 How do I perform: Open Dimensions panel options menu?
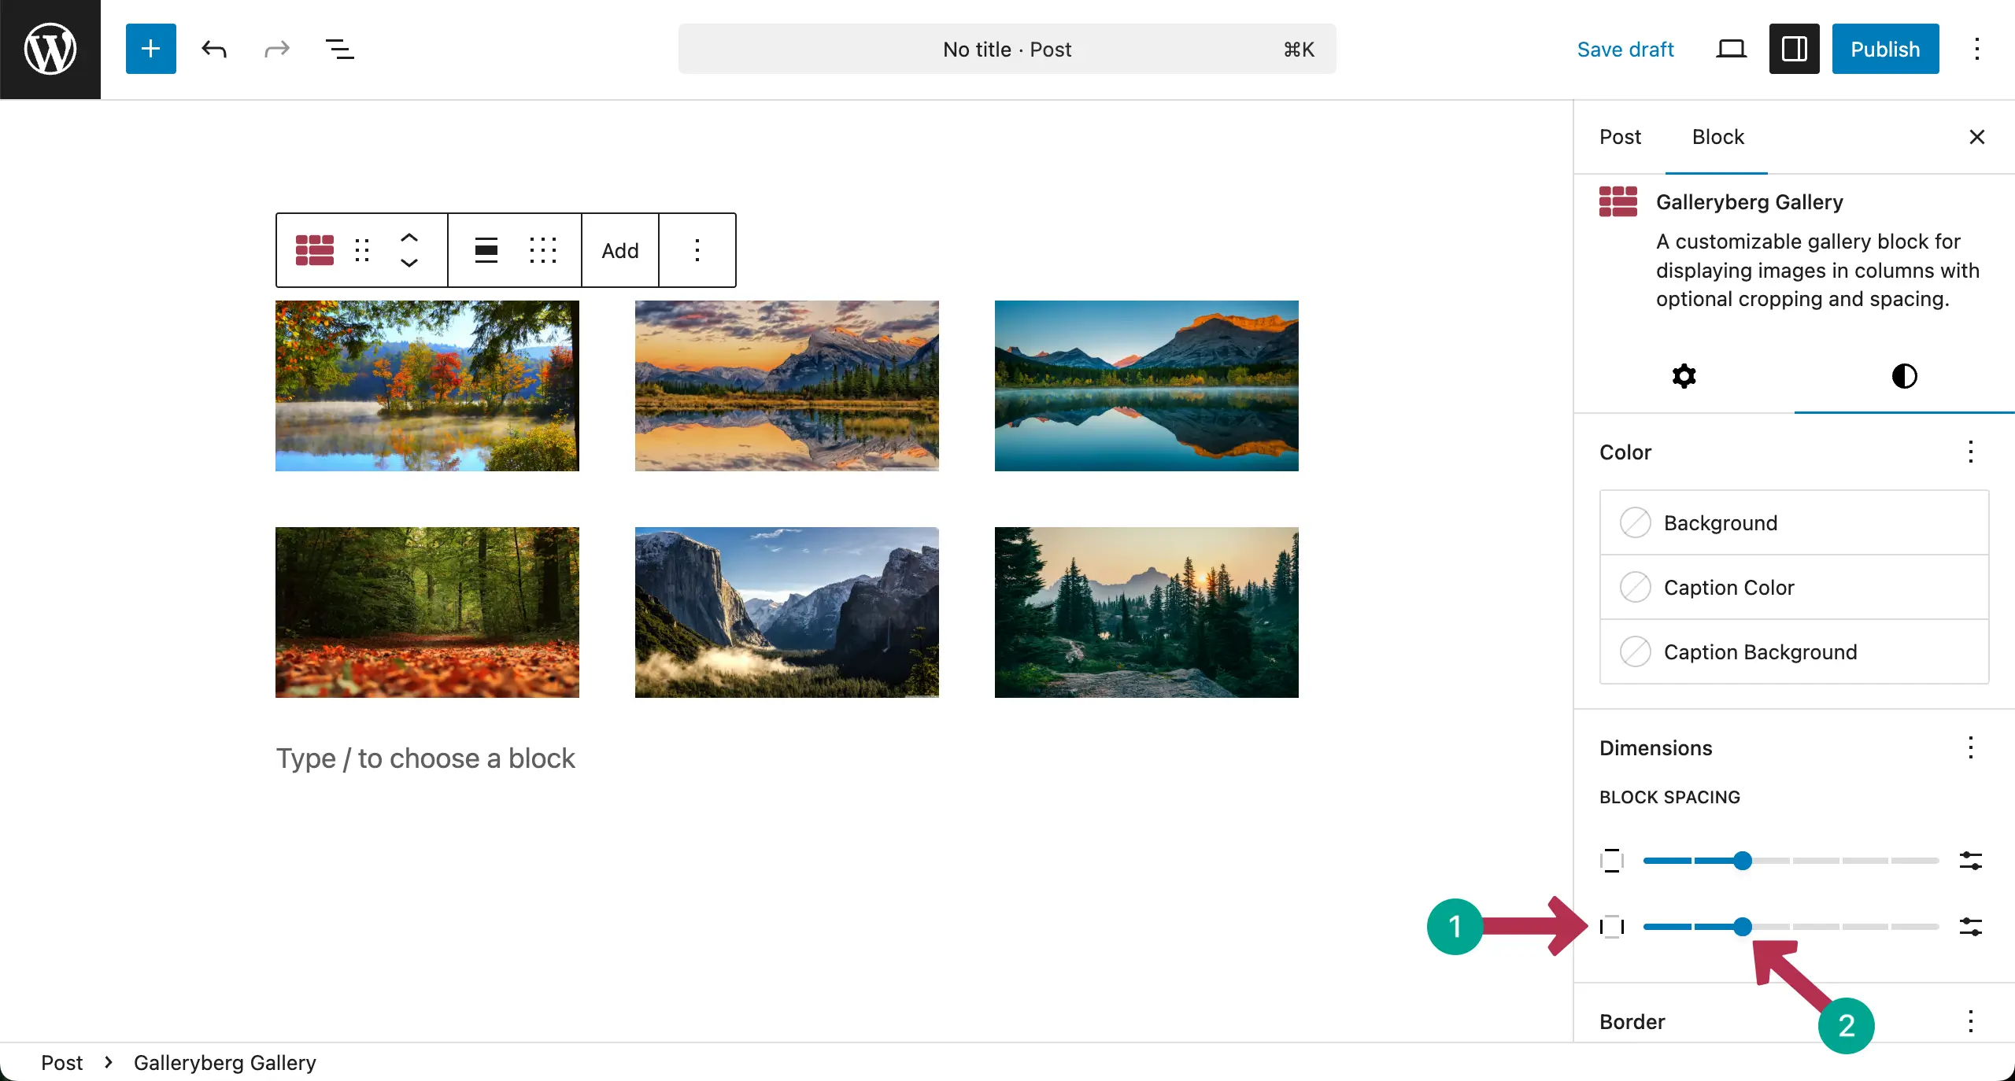[x=1970, y=747]
